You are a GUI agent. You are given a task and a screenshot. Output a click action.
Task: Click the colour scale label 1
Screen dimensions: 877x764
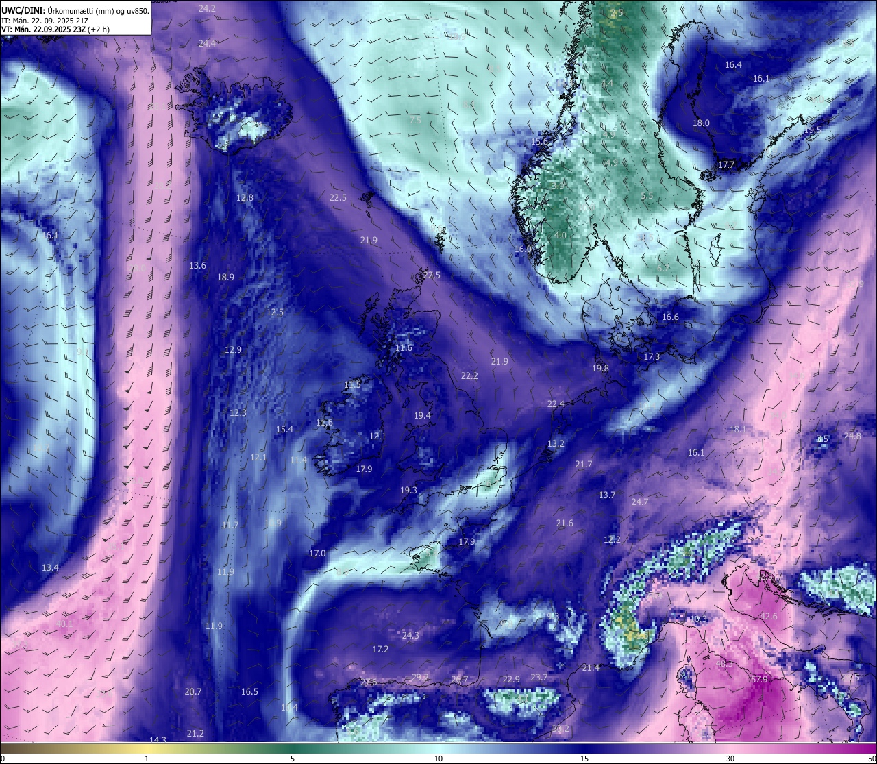pos(147,759)
